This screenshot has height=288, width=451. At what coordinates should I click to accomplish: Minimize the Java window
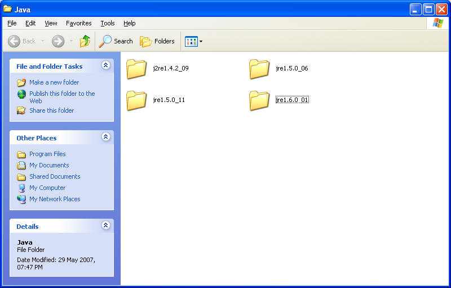[x=415, y=10]
